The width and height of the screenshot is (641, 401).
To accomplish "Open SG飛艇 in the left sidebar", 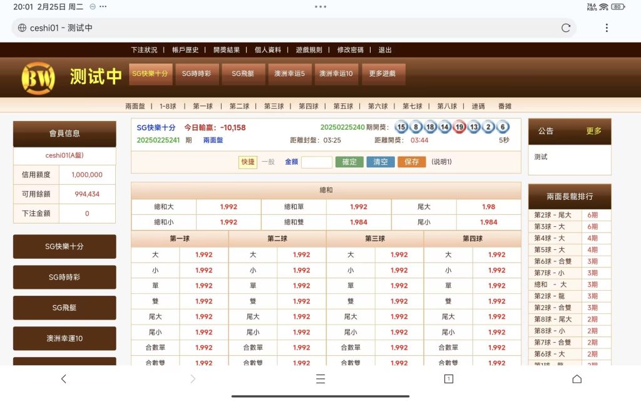I will (64, 308).
